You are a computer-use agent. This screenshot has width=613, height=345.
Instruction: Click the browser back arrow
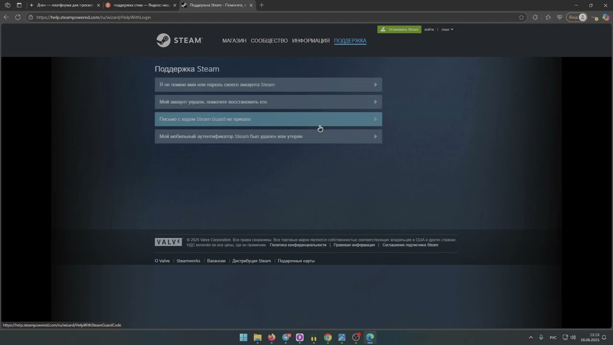6,17
